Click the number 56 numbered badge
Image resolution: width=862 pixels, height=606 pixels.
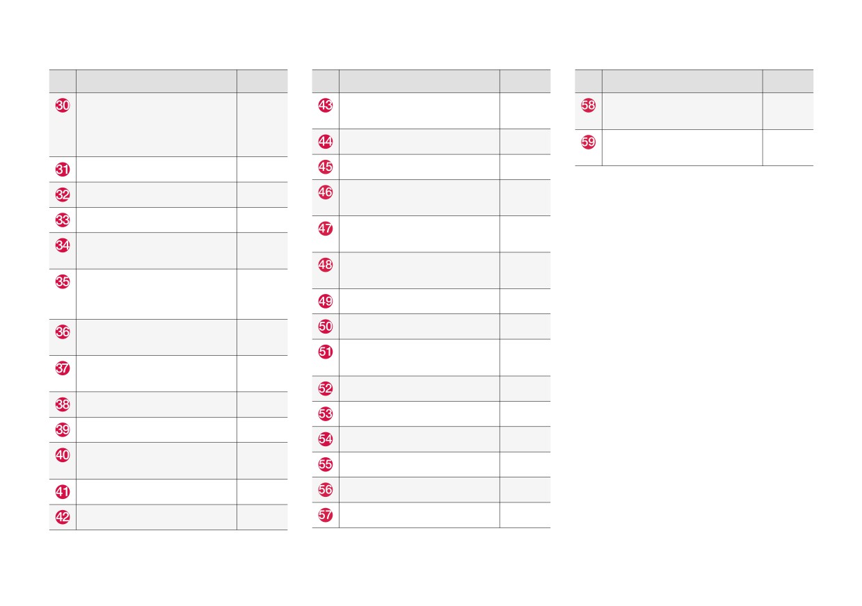tap(326, 490)
